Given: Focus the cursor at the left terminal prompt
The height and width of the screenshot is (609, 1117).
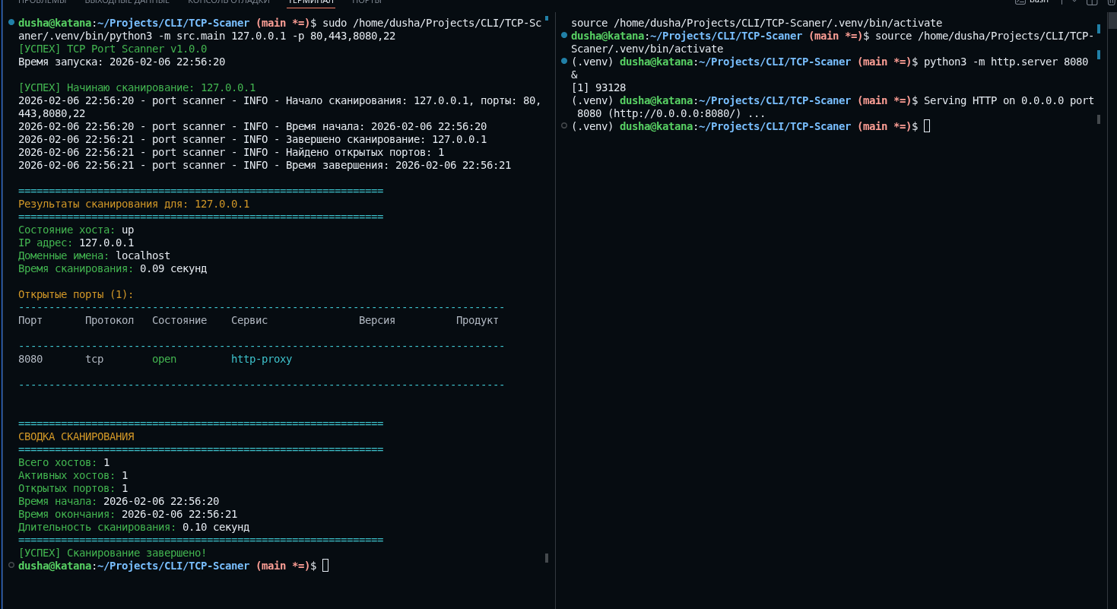Looking at the screenshot, I should [x=325, y=566].
